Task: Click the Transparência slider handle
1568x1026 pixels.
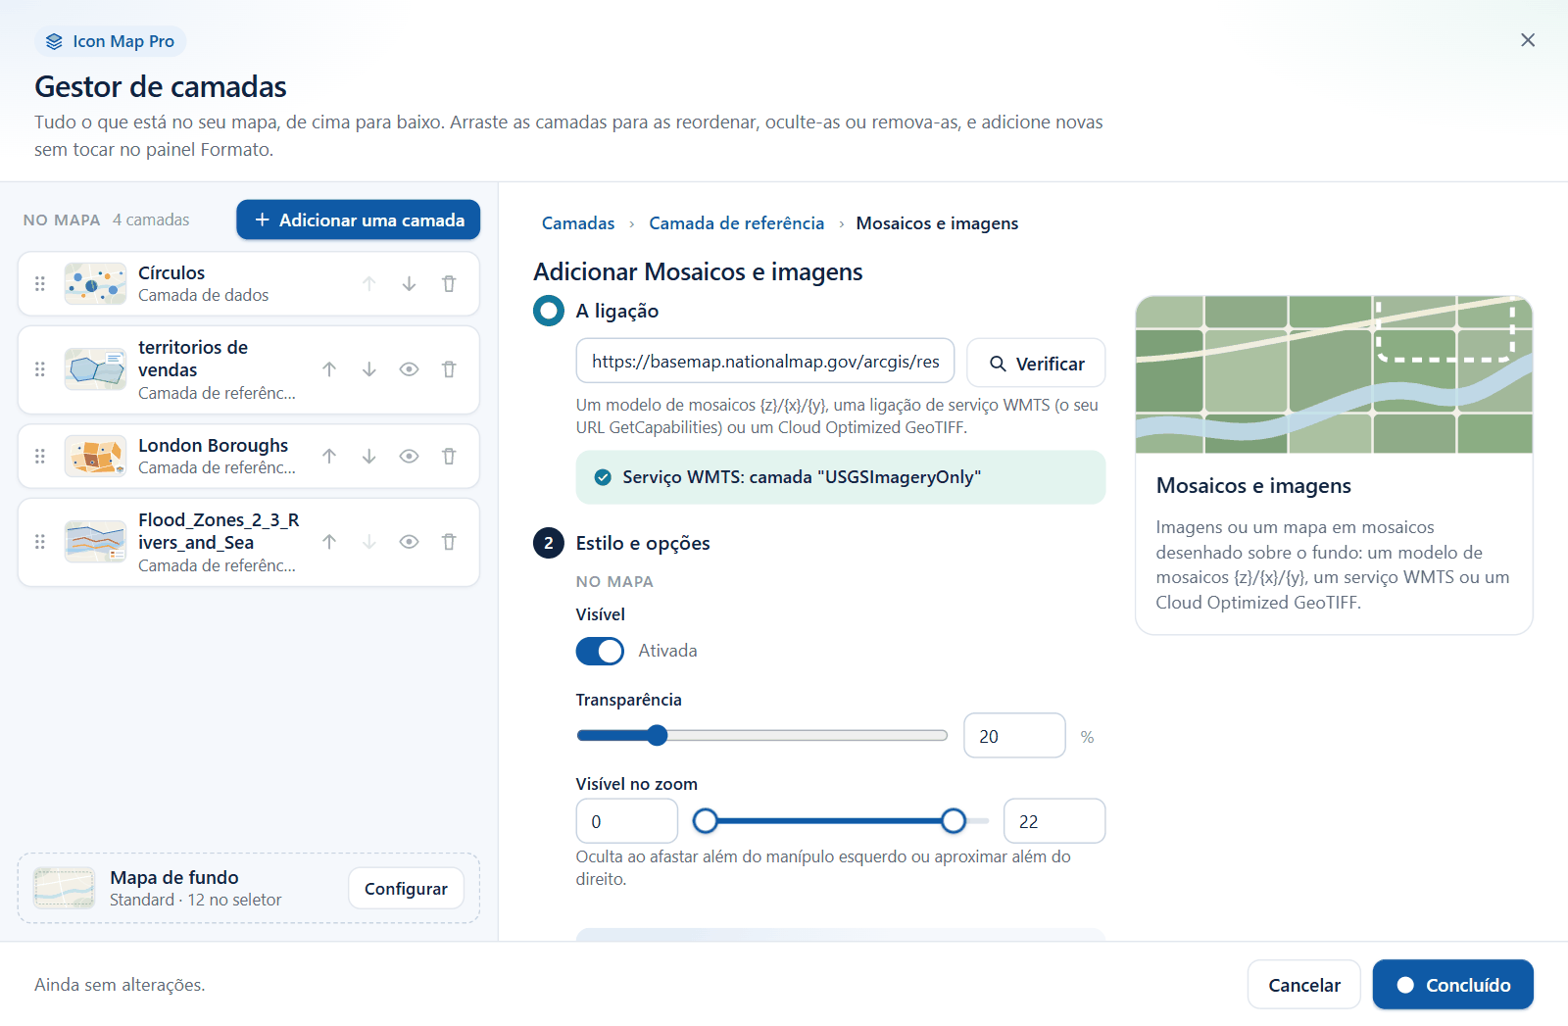Action: [658, 736]
